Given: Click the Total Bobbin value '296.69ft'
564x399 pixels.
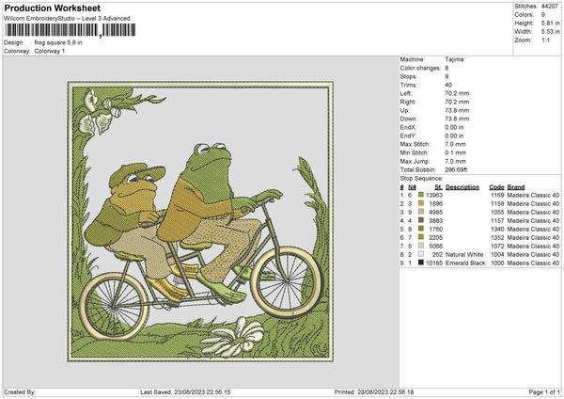Looking at the screenshot, I should 456,170.
